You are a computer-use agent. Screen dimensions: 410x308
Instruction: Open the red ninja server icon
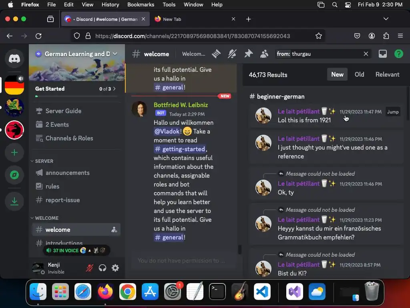click(x=14, y=130)
